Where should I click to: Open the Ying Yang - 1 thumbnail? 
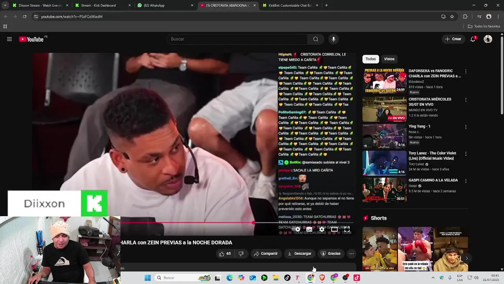pyautogui.click(x=384, y=136)
